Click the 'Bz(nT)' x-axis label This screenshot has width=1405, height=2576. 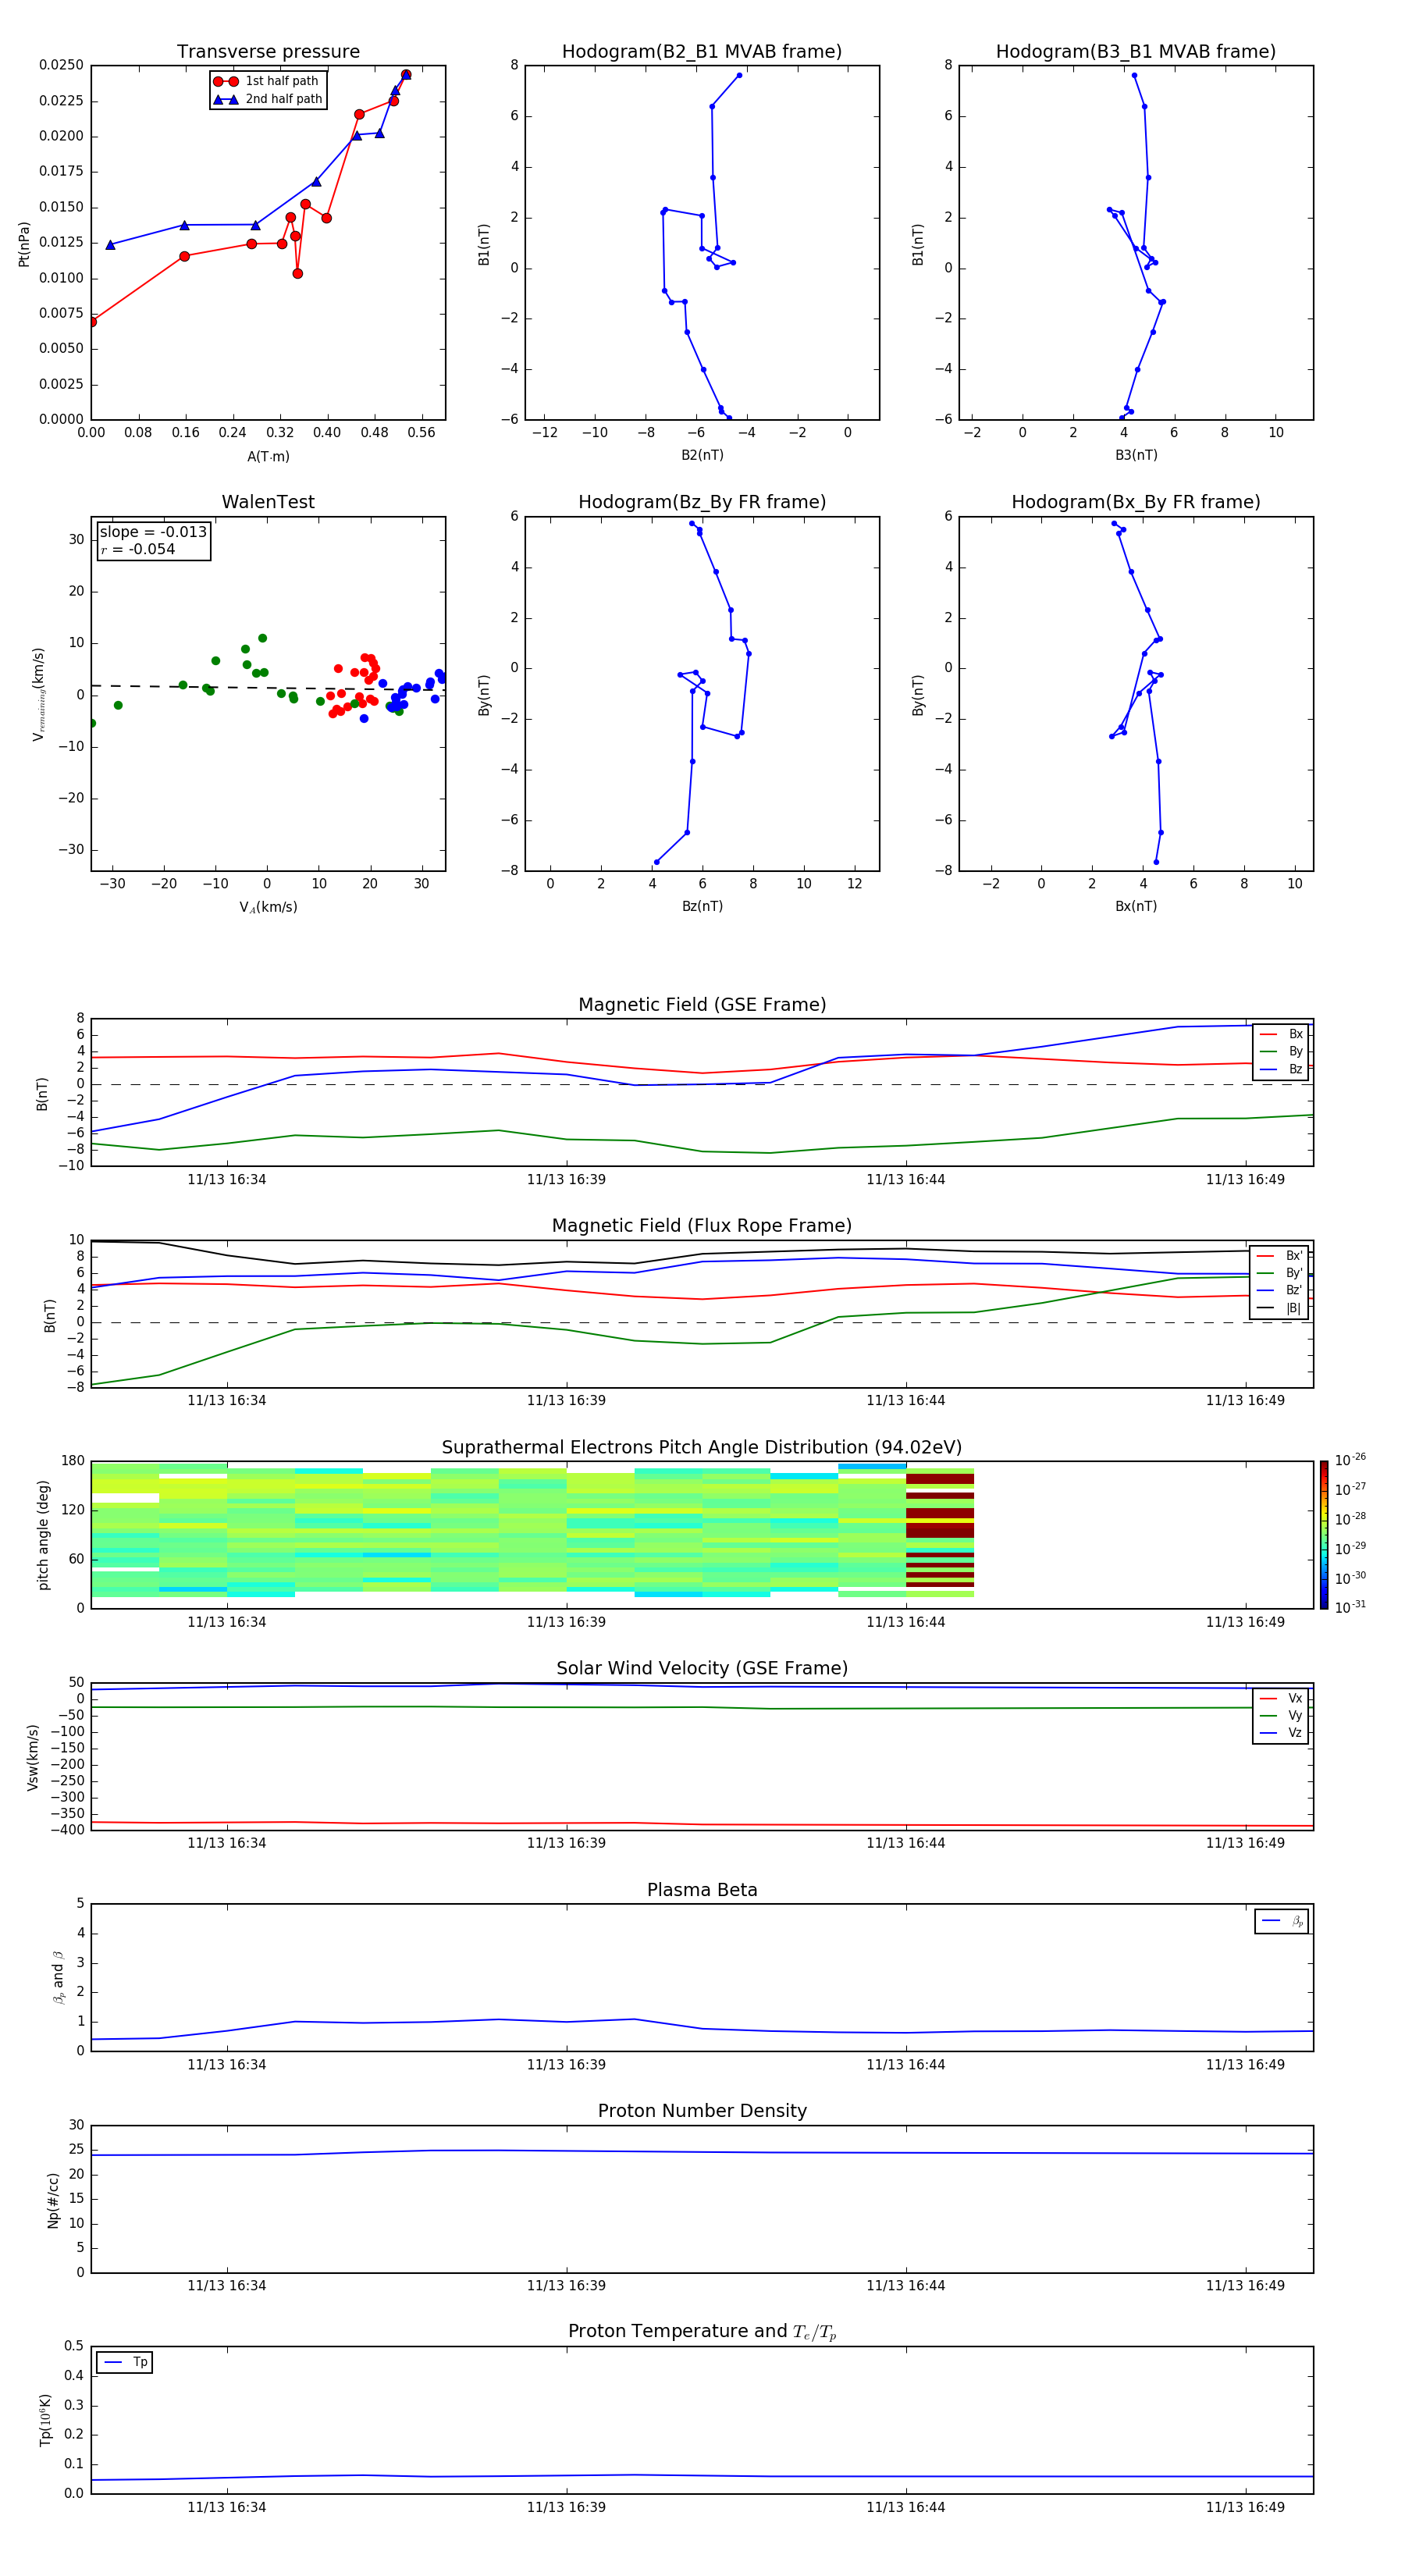(702, 906)
